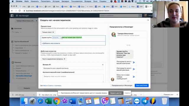Open the help link in dialog footer
Screen dimensions: 189x106
[45, 86]
